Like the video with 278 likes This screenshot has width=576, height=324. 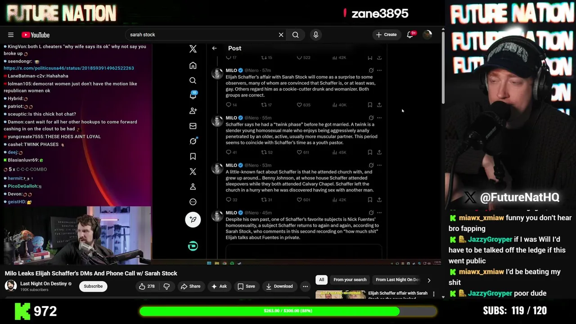(x=147, y=286)
